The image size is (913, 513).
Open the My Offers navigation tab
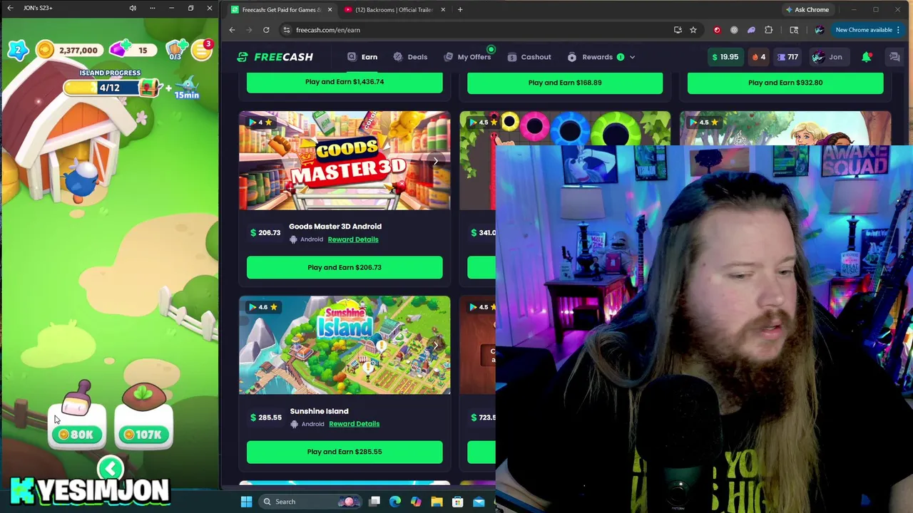tap(466, 57)
